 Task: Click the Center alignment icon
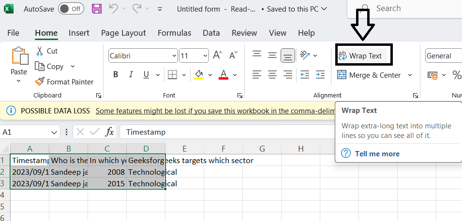[x=272, y=75]
